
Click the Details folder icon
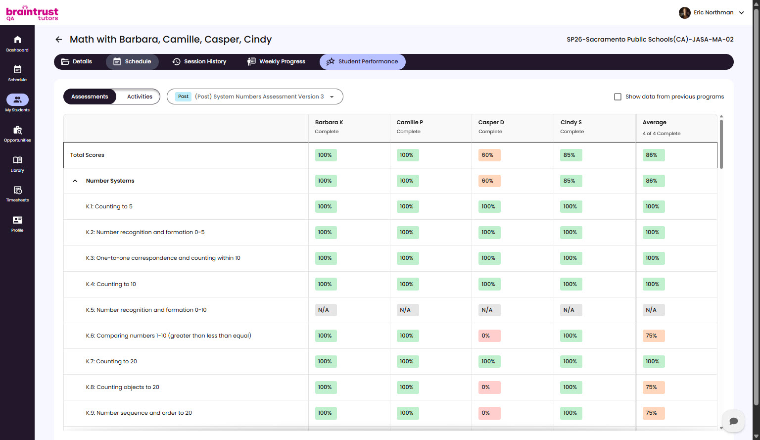(x=65, y=61)
